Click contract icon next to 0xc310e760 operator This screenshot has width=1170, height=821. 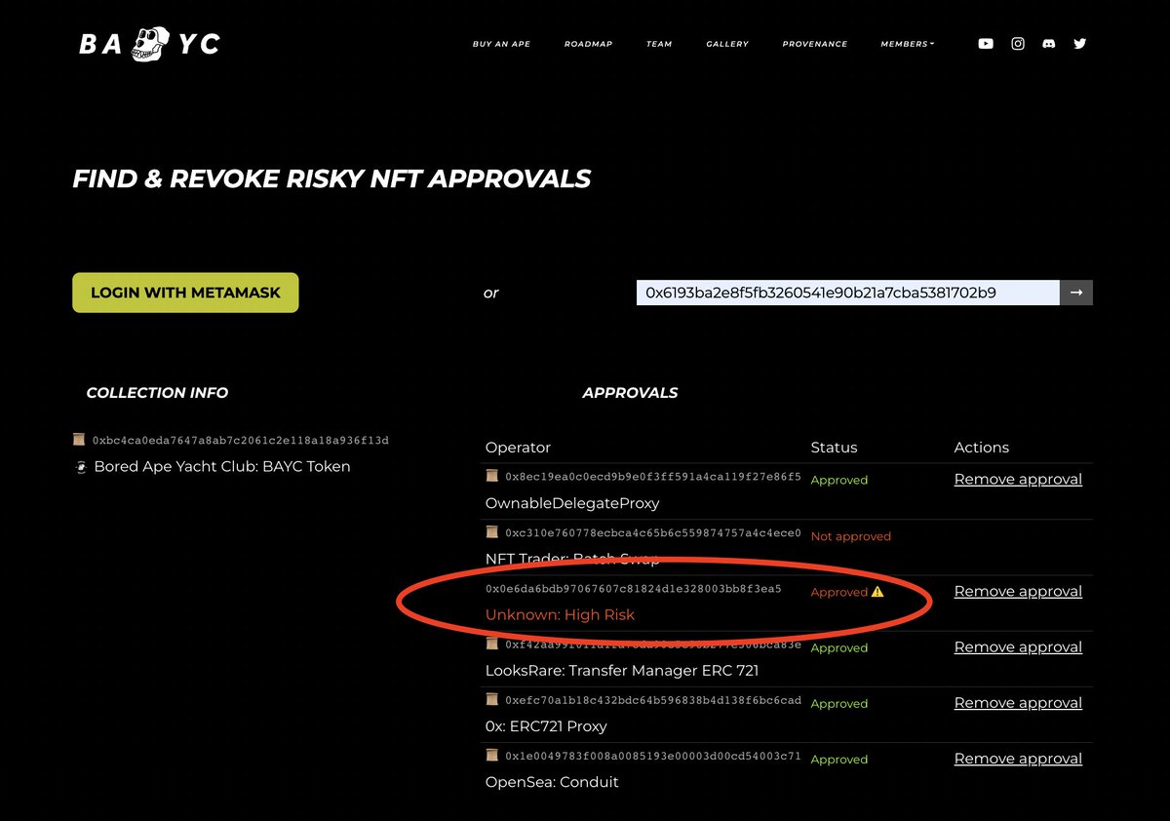pos(492,532)
